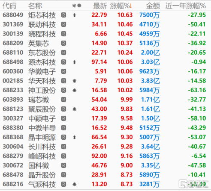Click the arrow marker icon beside 源杰科技
This screenshot has width=211, height=191.
point(74,62)
